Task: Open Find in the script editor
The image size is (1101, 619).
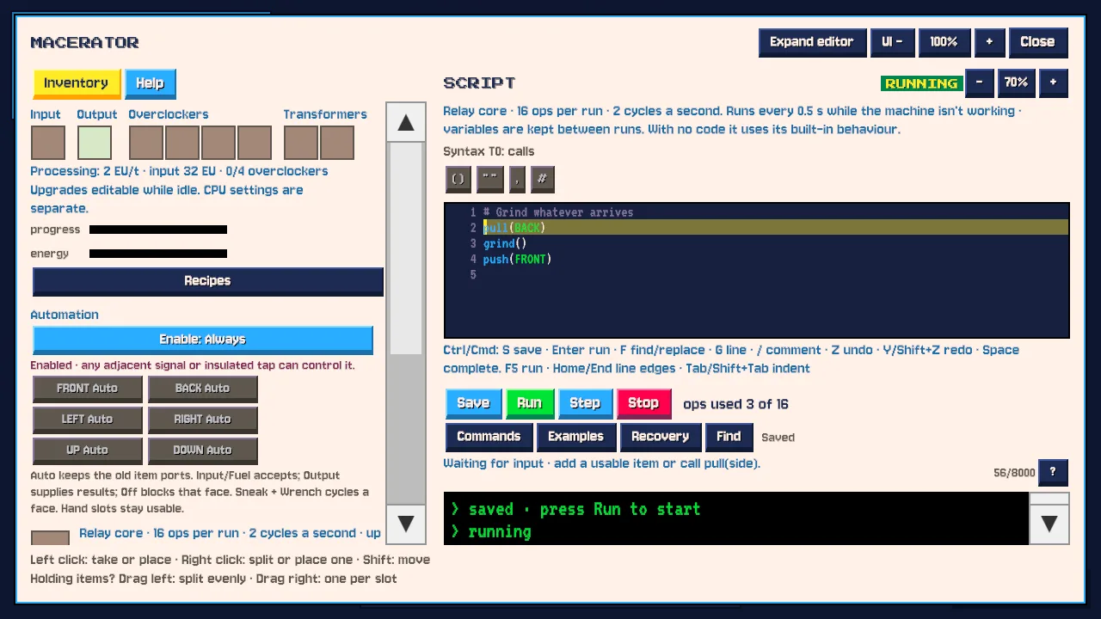Action: pos(729,437)
